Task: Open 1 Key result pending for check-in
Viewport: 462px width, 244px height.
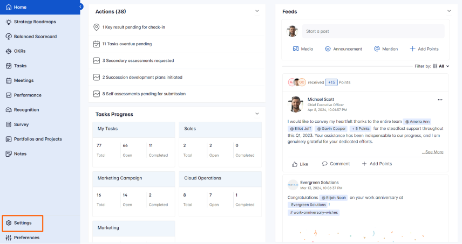Action: click(133, 27)
